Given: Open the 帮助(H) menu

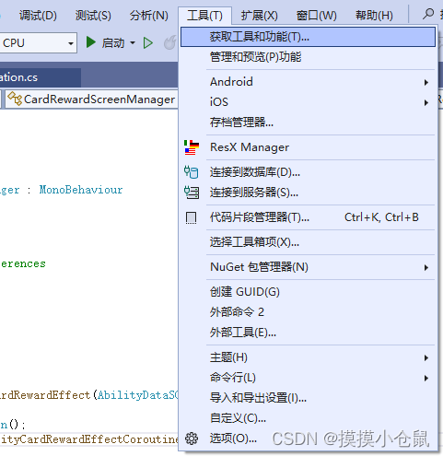Looking at the screenshot, I should coord(374,15).
